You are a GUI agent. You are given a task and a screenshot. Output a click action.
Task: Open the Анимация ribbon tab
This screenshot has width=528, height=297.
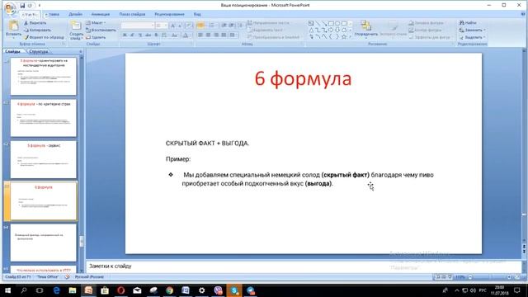tap(101, 14)
